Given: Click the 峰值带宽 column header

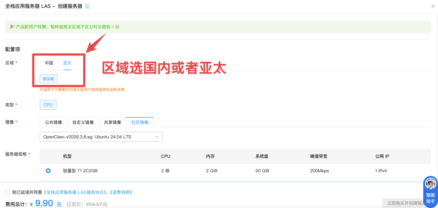Looking at the screenshot, I should click(x=319, y=156).
